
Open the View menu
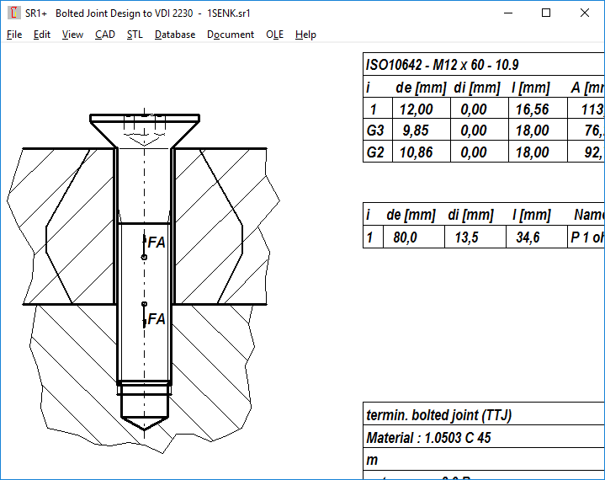pos(72,35)
